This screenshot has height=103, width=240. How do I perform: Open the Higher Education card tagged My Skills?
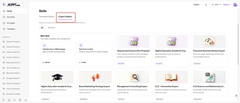(x=171, y=50)
